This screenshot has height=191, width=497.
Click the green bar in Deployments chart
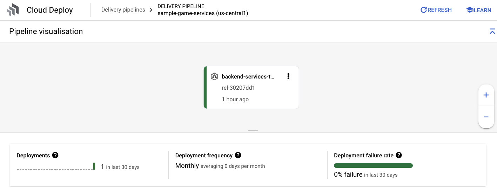(x=94, y=166)
